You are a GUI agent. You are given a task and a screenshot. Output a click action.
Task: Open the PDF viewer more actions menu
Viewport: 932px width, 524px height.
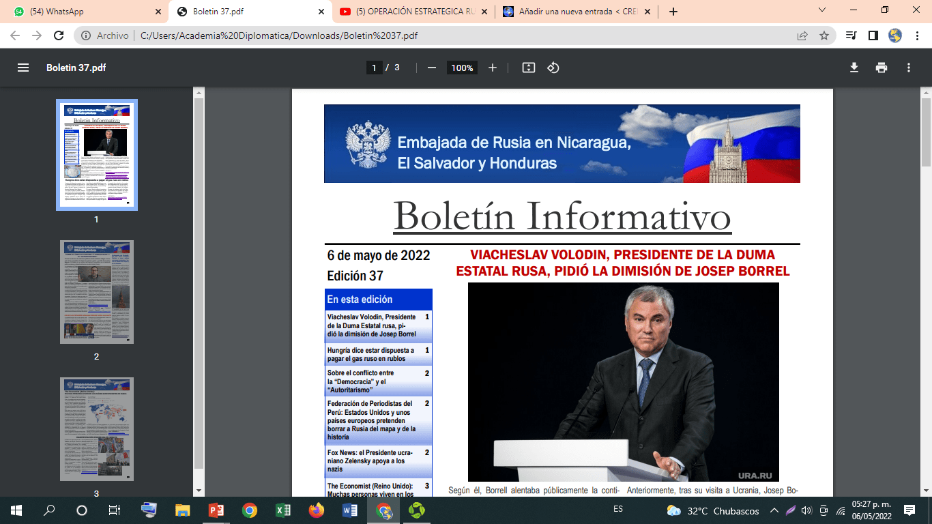[x=909, y=68]
